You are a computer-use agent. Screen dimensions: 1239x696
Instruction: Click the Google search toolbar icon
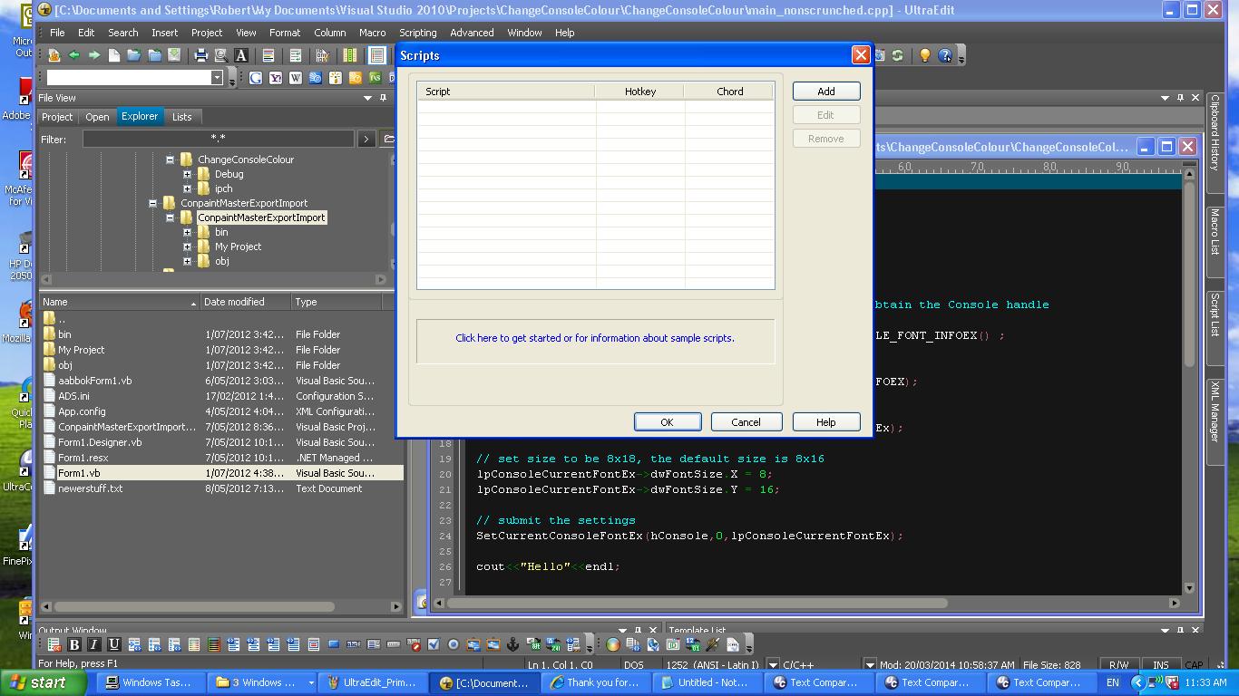pos(256,78)
